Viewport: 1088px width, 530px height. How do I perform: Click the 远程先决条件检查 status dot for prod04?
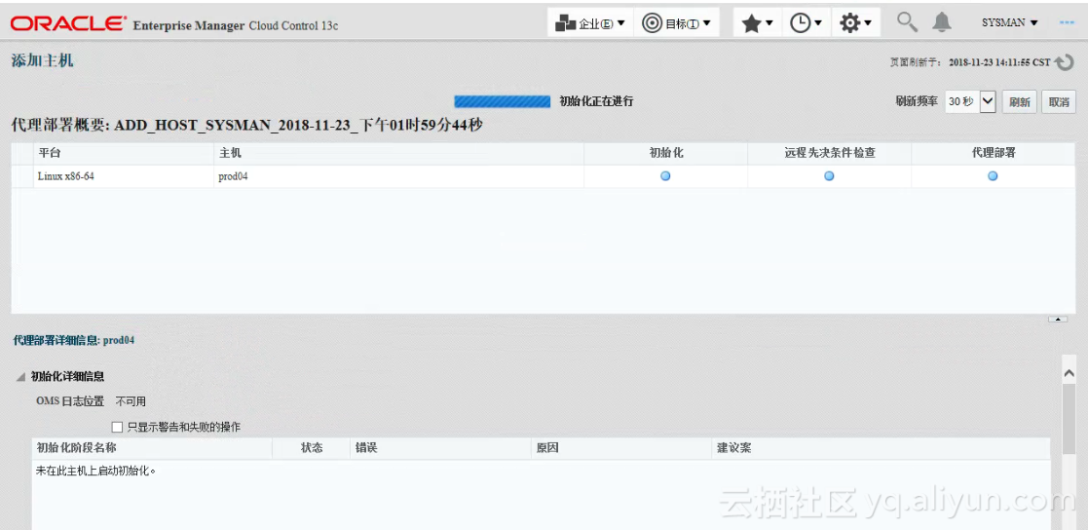coord(829,176)
